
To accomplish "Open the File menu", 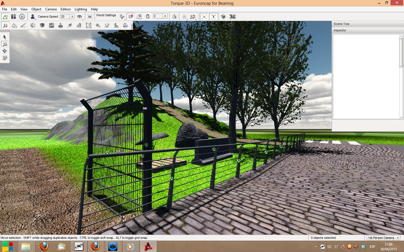I will pyautogui.click(x=4, y=9).
